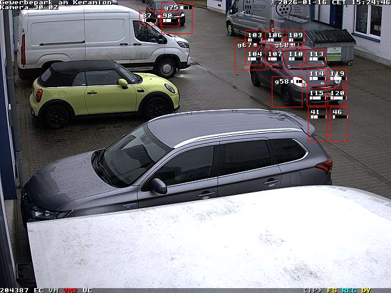Screen dimensions: 391x293
Task: Select detection group box g75
Action: point(177,18)
